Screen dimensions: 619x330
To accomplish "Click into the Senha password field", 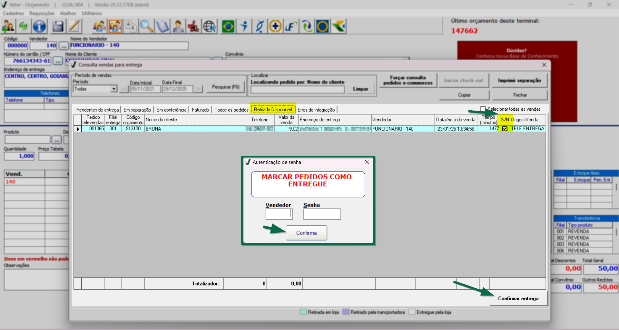I will [322, 214].
